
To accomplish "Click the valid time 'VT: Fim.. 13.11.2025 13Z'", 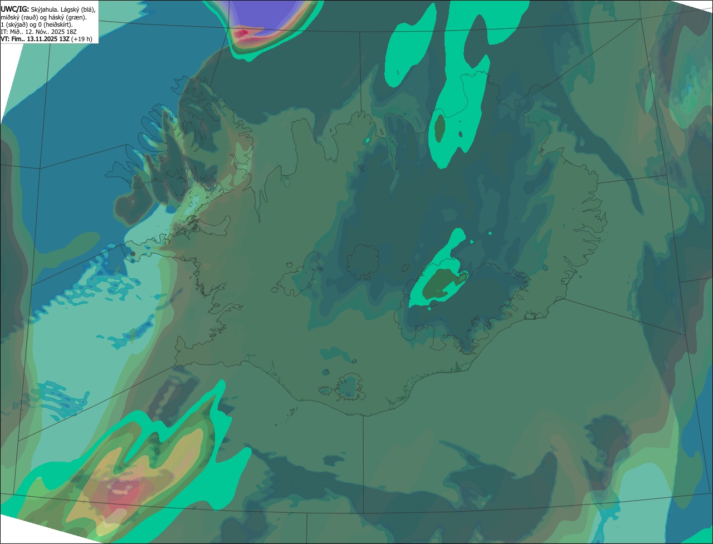I will 35,38.
